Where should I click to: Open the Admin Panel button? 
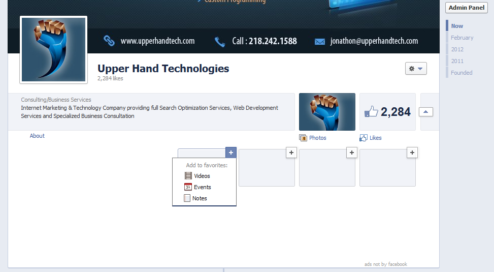(466, 8)
